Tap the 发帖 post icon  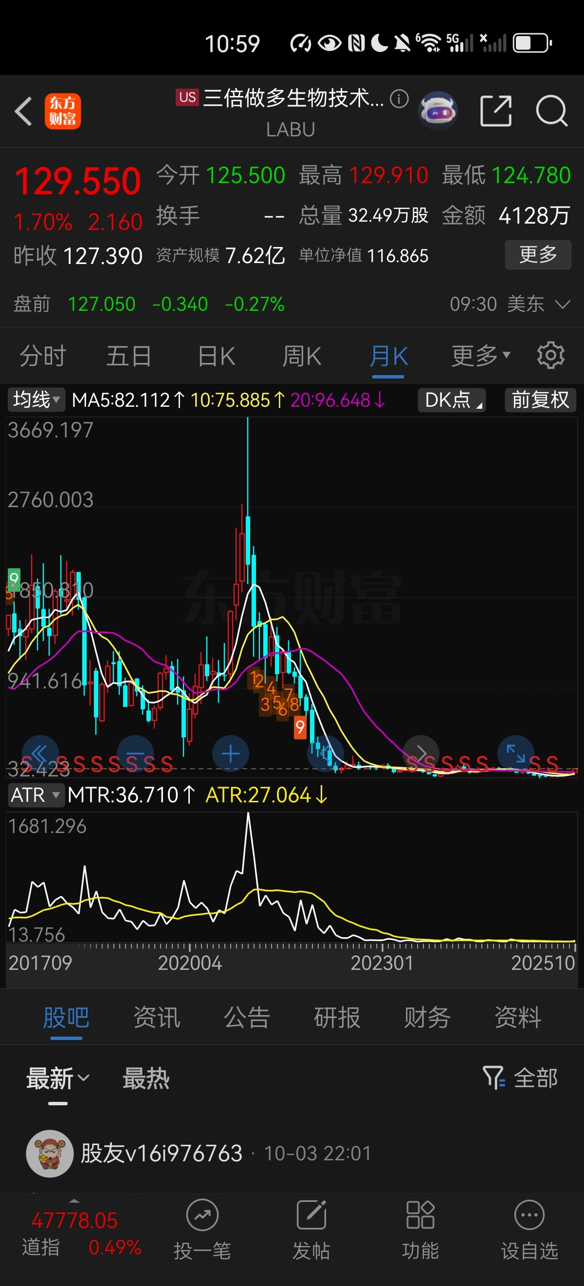pyautogui.click(x=311, y=1215)
